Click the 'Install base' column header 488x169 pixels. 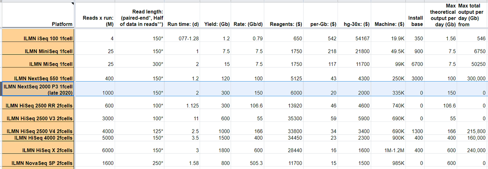[416, 15]
